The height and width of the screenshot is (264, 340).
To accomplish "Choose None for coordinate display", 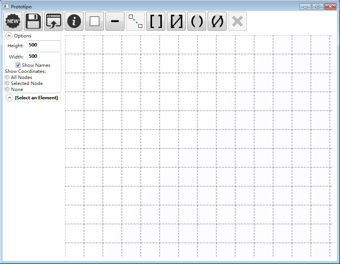I will click(7, 90).
